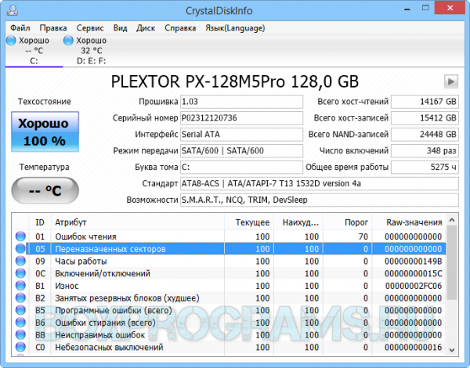This screenshot has width=470, height=368.
Task: Click blue status orb for drives D: E: F:
Action: [68, 40]
